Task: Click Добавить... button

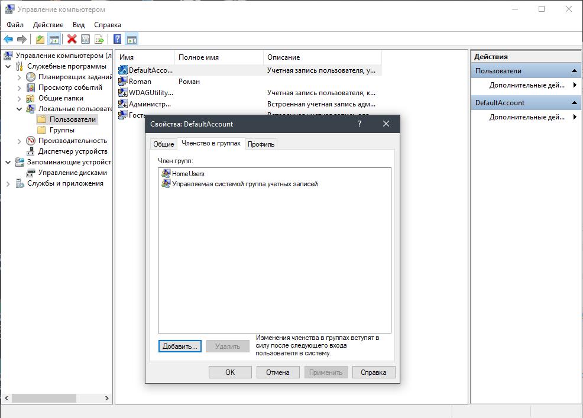Action: (180, 346)
